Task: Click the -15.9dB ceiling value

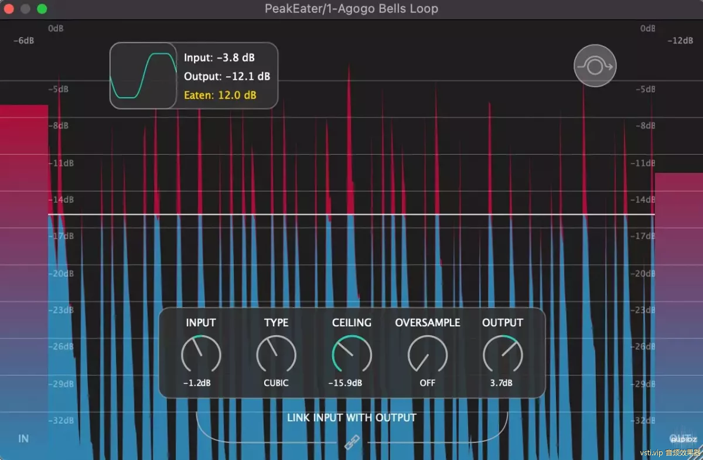Action: tap(345, 383)
